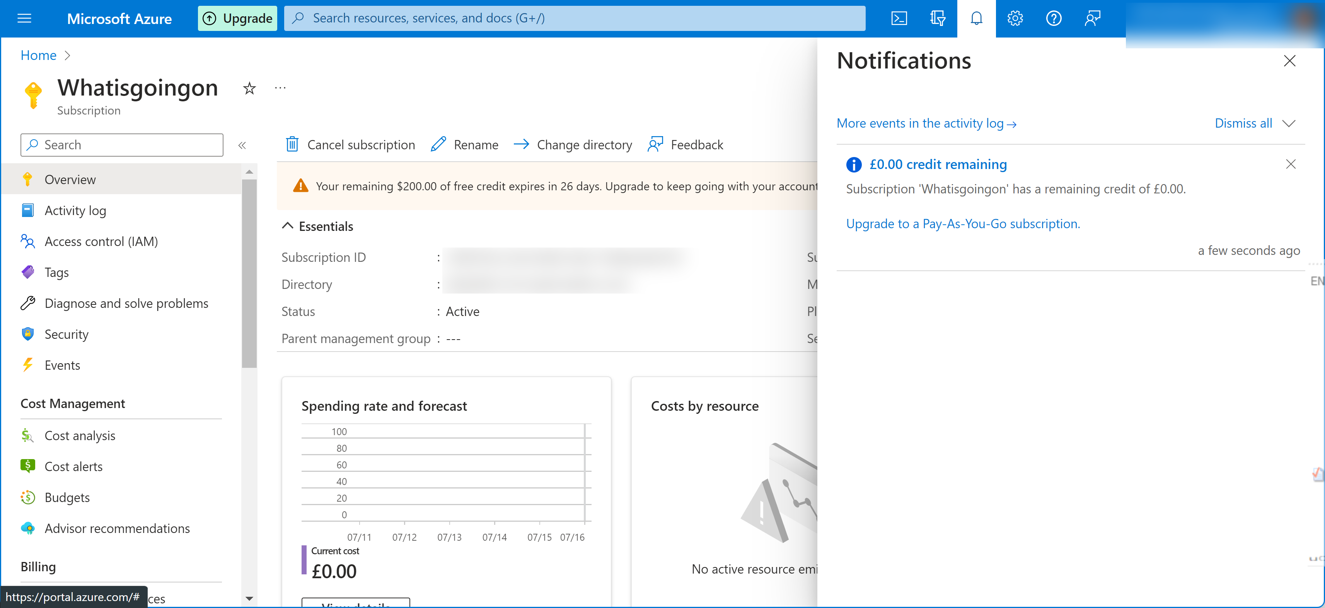Open the Settings gear in the top bar
Image resolution: width=1325 pixels, height=608 pixels.
[x=1015, y=19]
